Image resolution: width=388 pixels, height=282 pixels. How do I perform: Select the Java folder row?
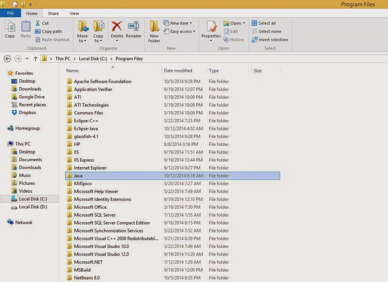pos(173,176)
